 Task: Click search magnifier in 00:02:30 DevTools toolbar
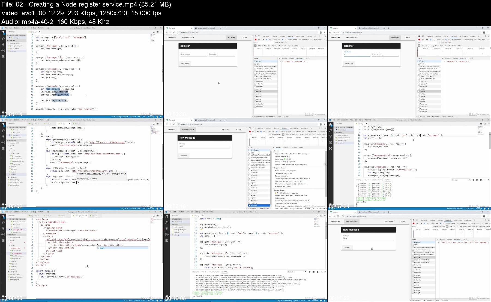[x=270, y=40]
